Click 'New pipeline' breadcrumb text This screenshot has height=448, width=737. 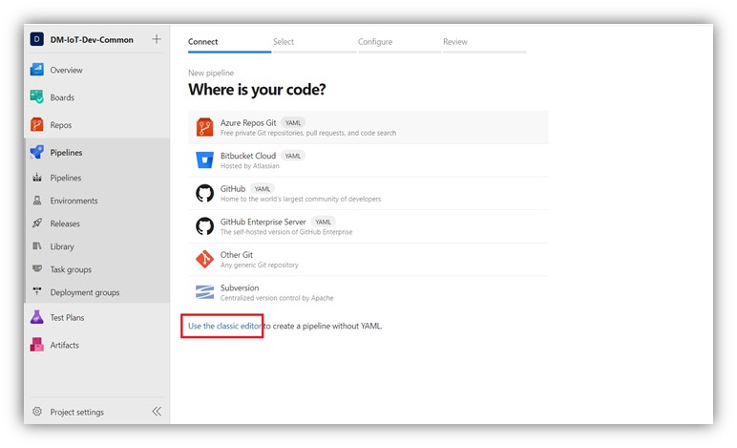pyautogui.click(x=211, y=73)
